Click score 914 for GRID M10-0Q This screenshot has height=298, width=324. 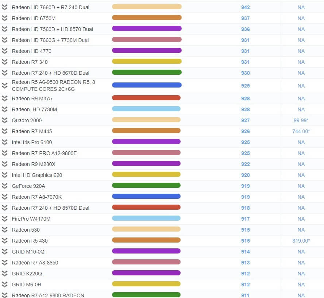click(245, 252)
